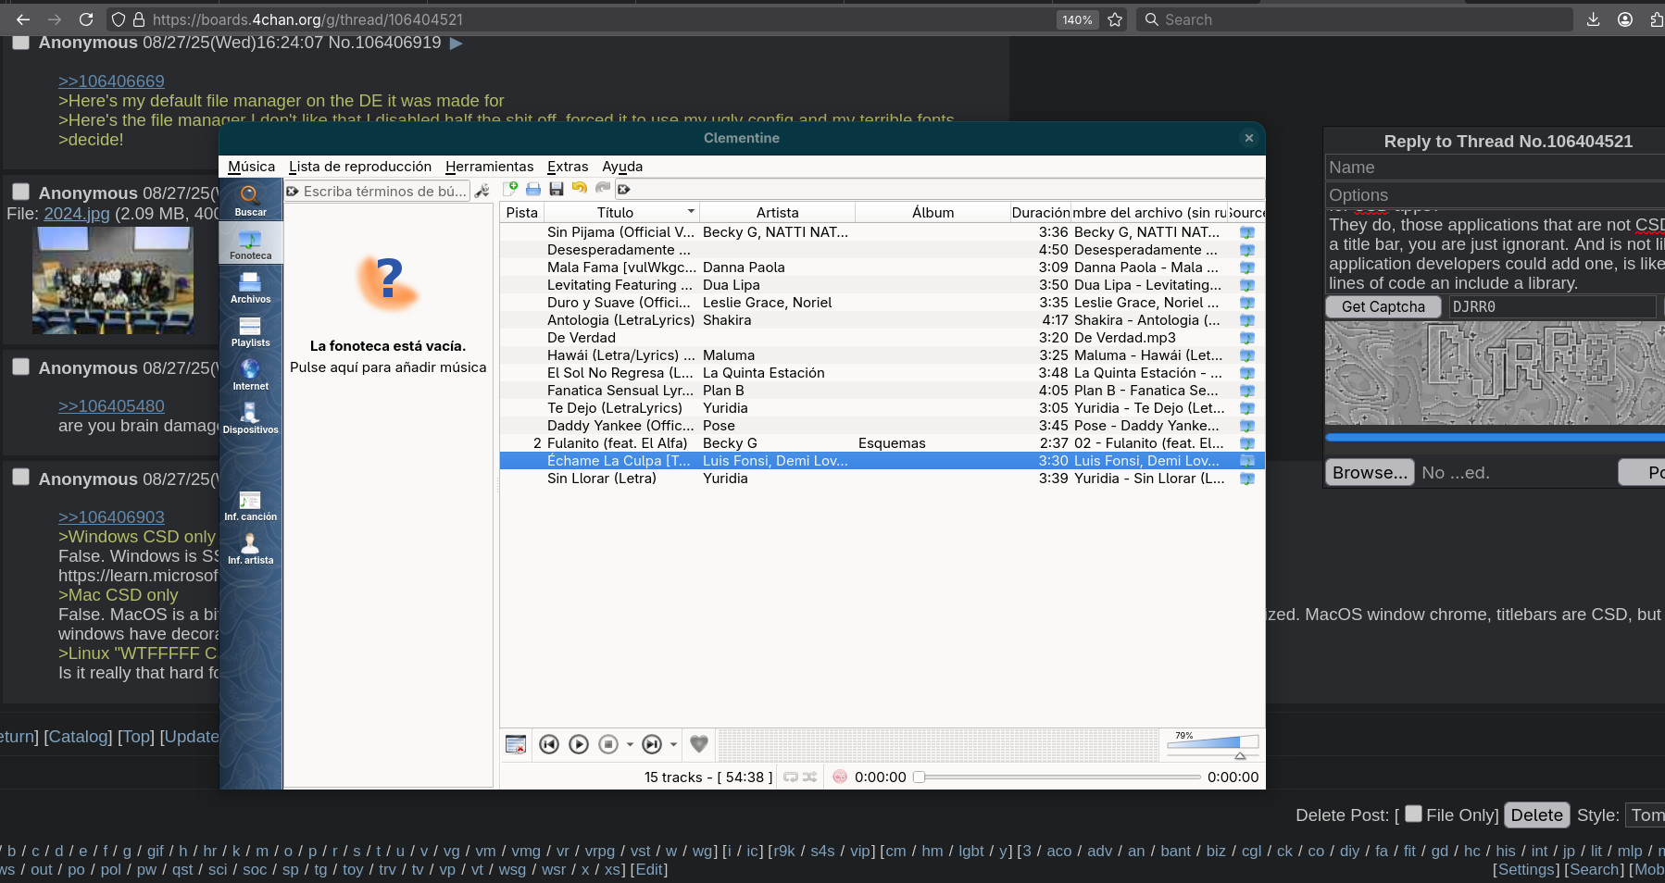
Task: Adjust the volume slider at 79%
Action: (1213, 742)
